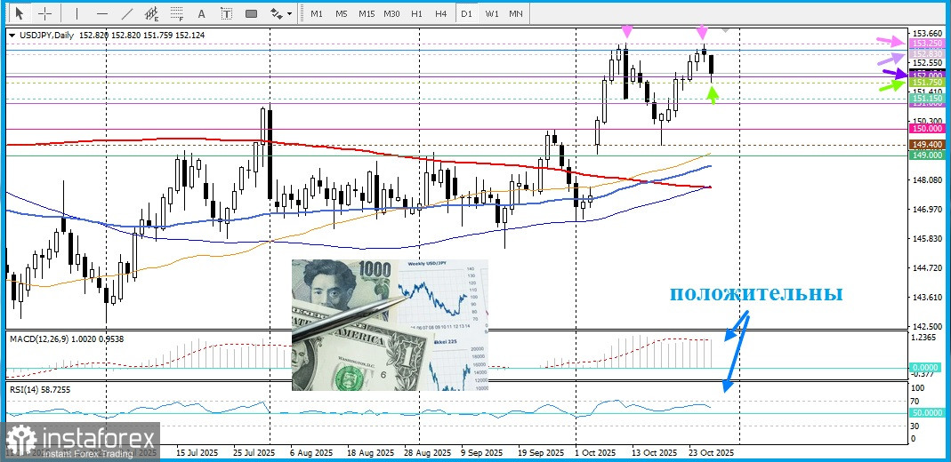Click the RSI(14) 58.7255 label
The height and width of the screenshot is (462, 951).
(39, 390)
